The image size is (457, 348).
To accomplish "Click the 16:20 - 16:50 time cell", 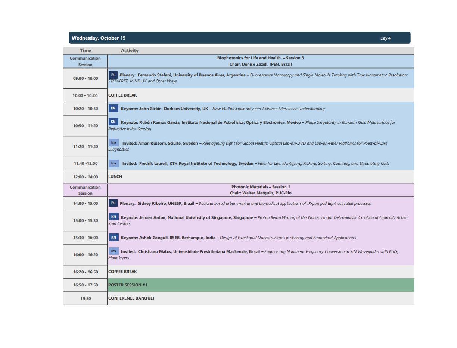I will coord(85,272).
